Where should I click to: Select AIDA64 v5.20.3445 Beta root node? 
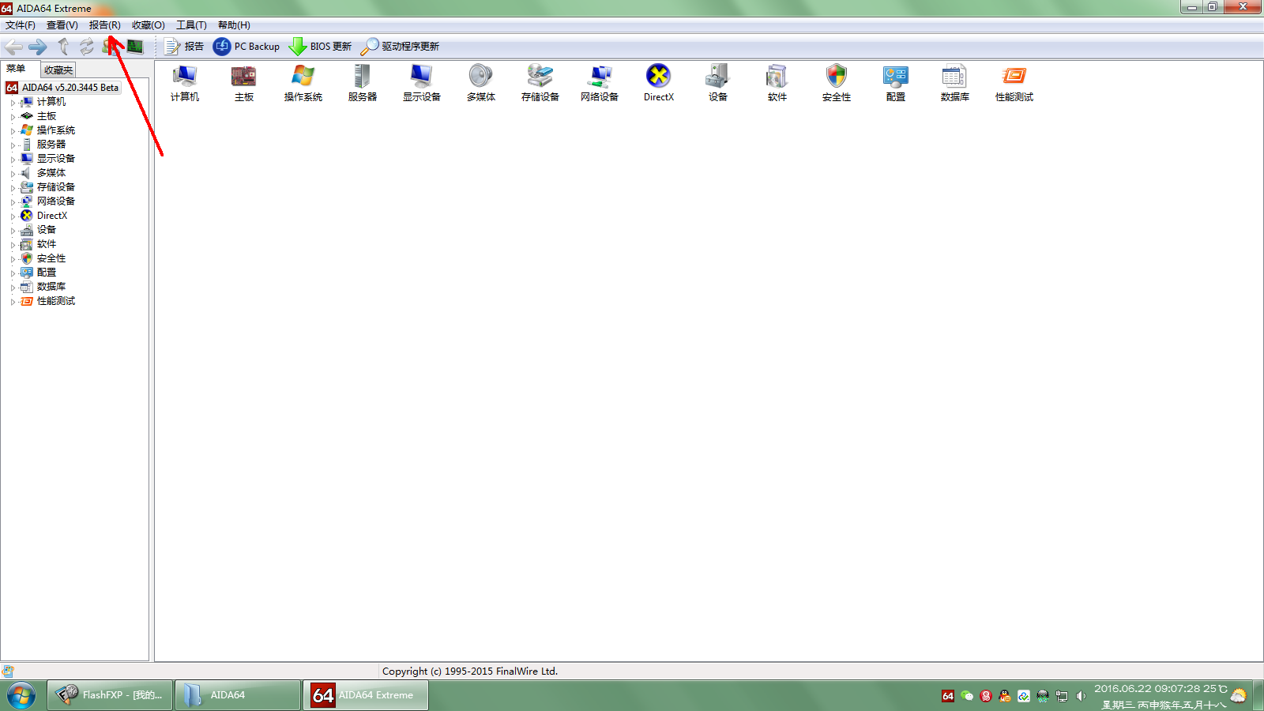point(70,88)
